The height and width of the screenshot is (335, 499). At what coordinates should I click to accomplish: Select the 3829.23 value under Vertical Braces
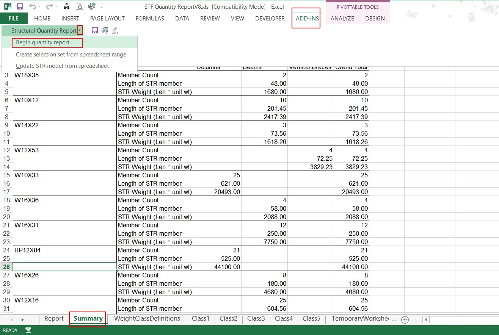[311, 167]
